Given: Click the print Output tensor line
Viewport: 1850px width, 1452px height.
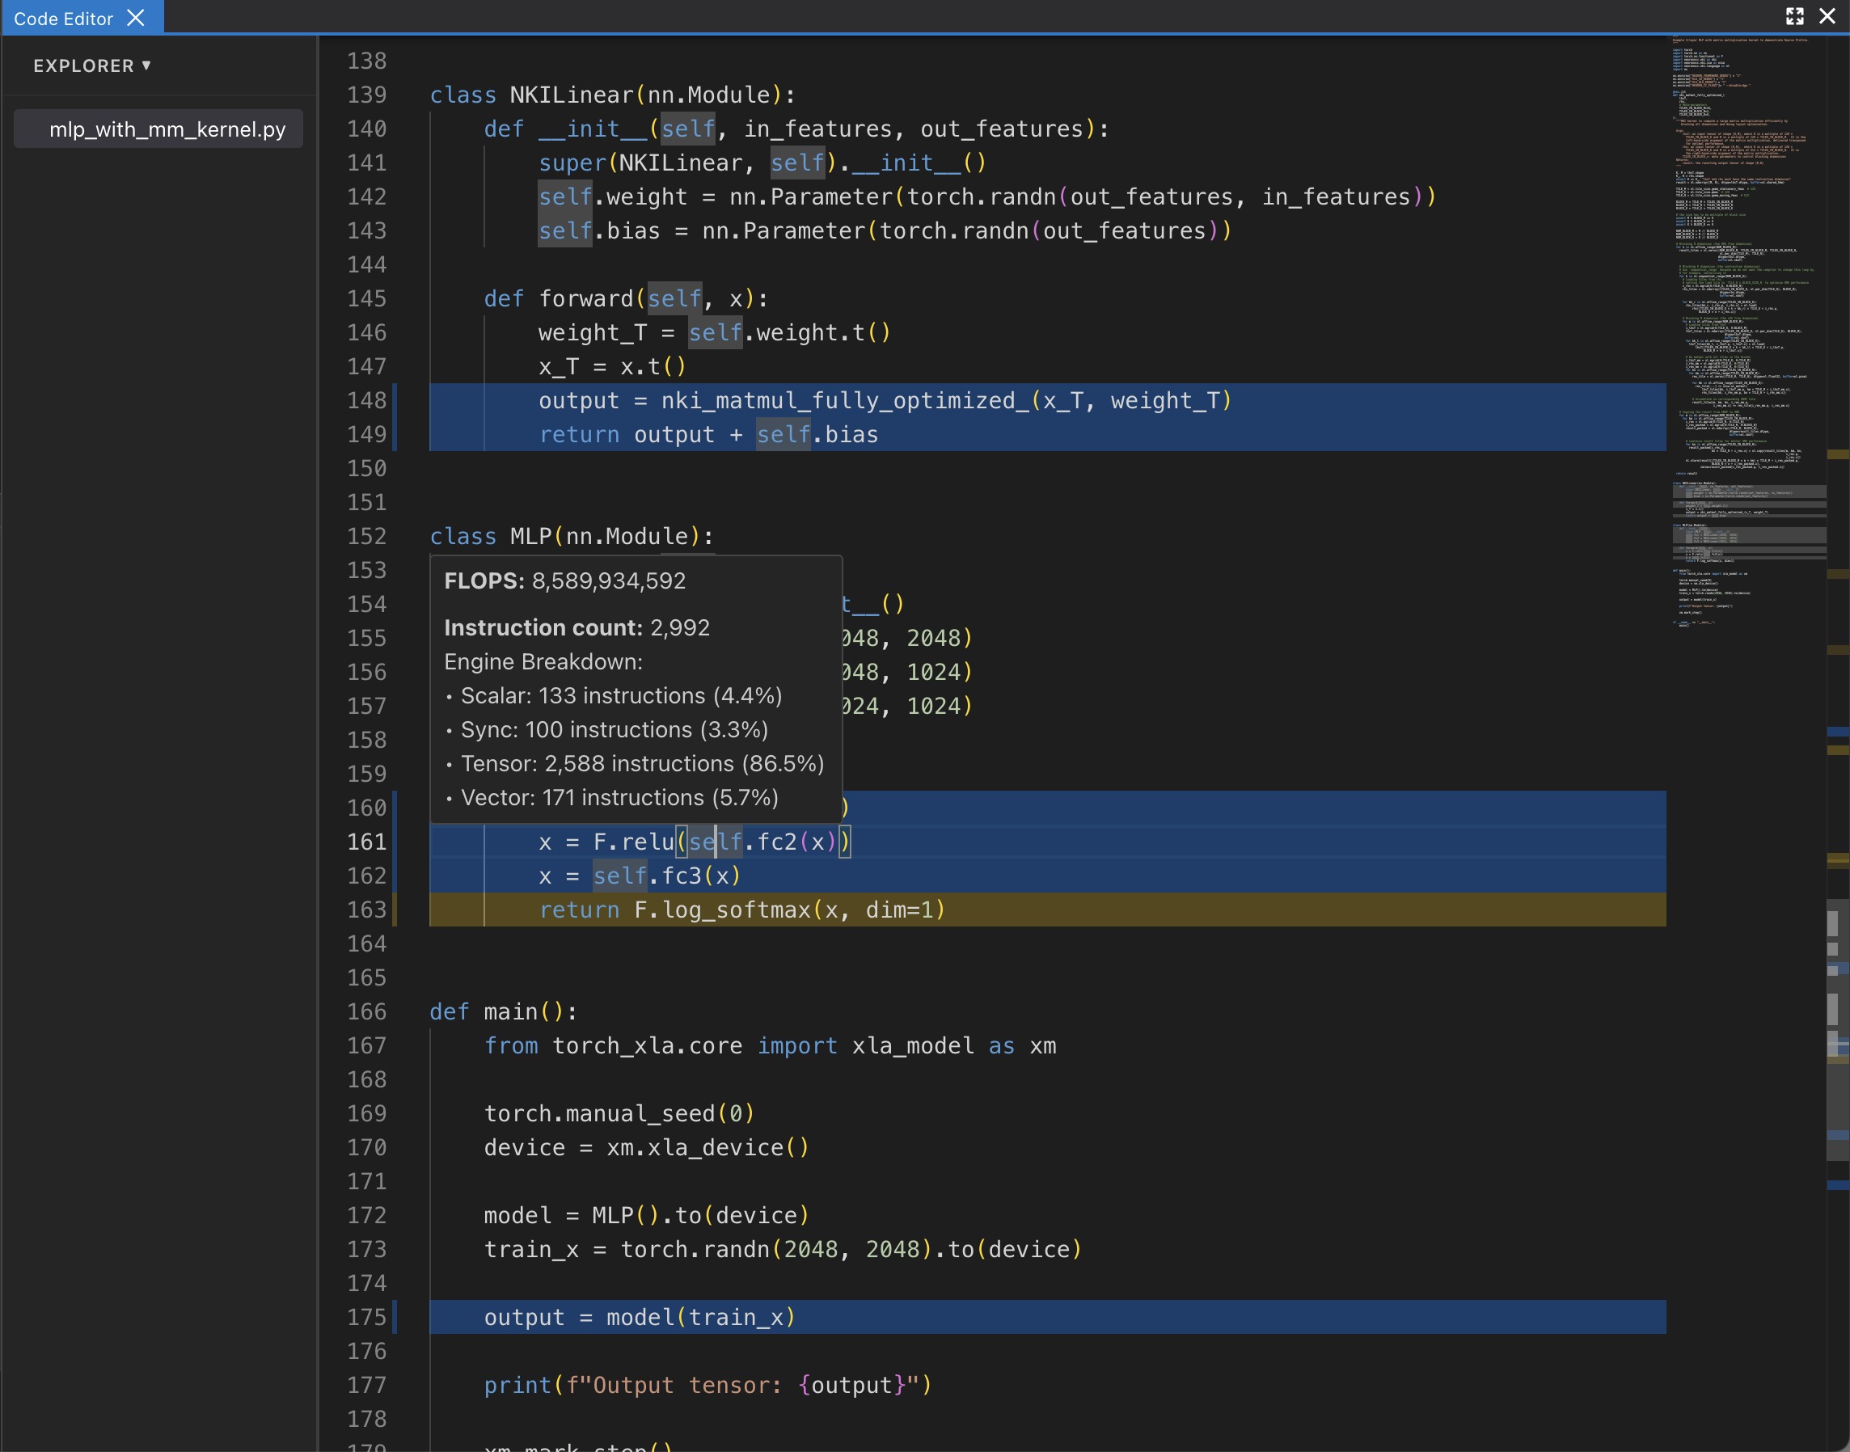Looking at the screenshot, I should (707, 1385).
